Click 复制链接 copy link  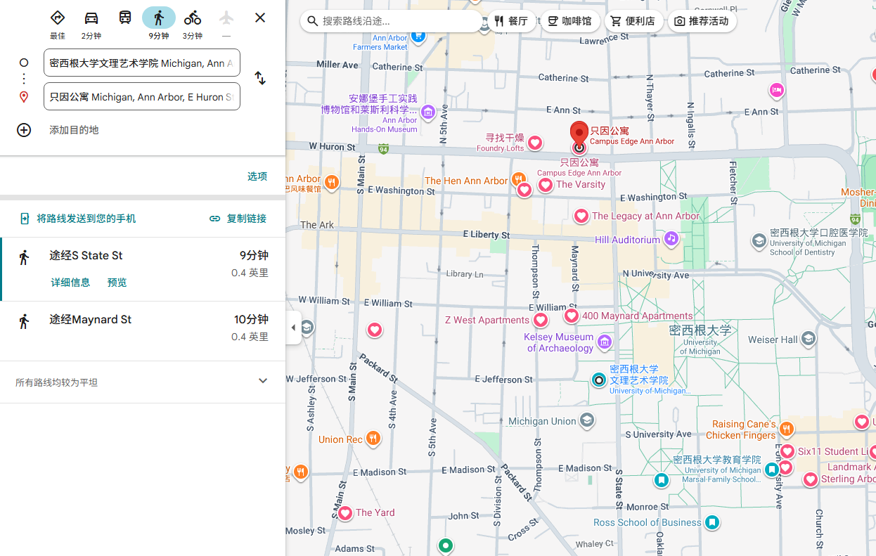238,219
